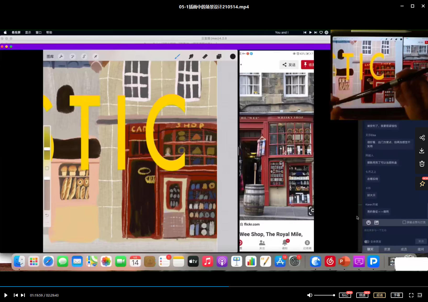Check the 屏蔽点赞与打赏 checkbox

coord(404,222)
